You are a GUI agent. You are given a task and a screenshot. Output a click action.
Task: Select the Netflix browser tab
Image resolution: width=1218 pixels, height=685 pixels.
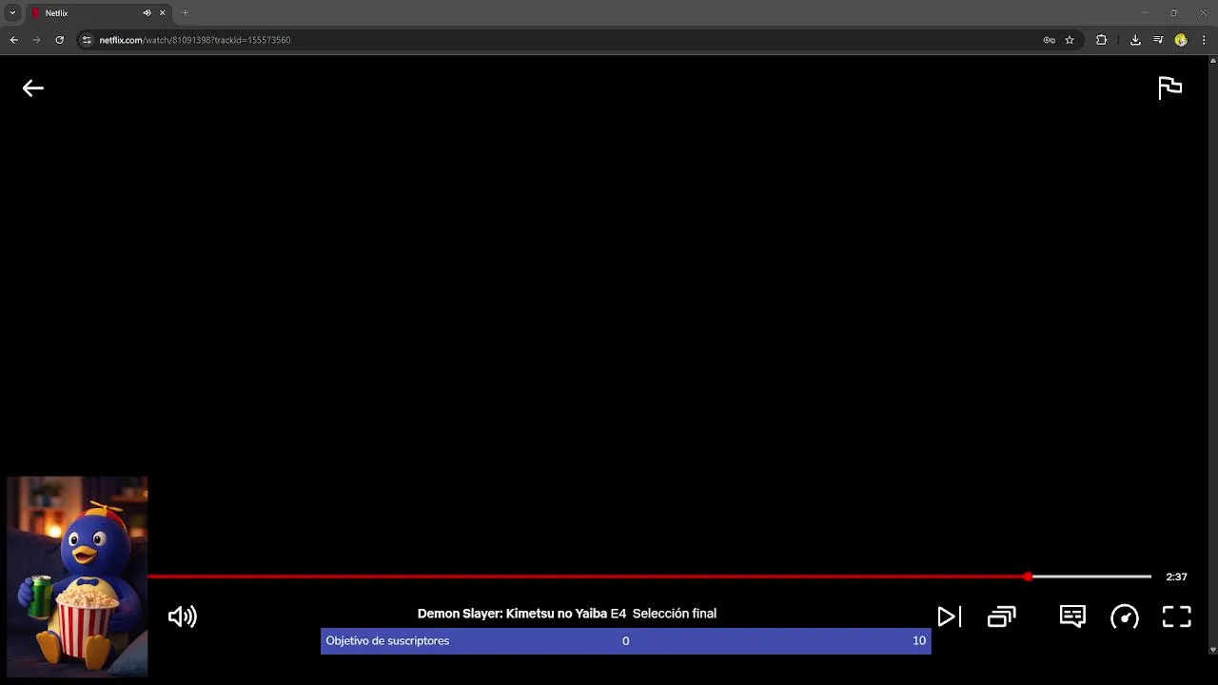pos(98,13)
